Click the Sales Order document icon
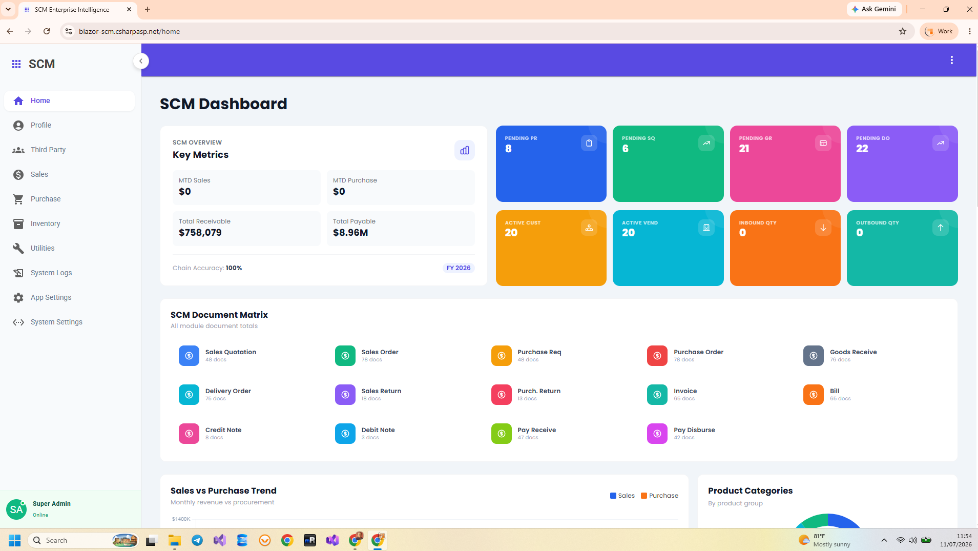The height and width of the screenshot is (551, 978). (345, 356)
